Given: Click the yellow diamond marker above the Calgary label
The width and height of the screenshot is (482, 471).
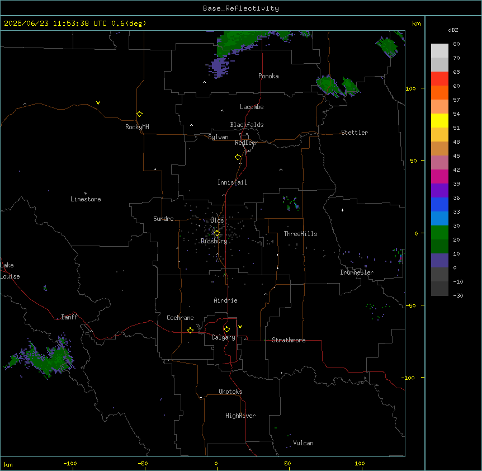Looking at the screenshot, I should tap(226, 329).
